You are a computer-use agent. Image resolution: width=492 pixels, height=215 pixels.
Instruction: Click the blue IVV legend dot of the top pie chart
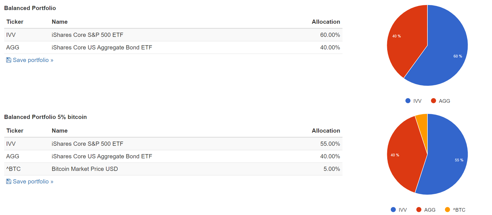coord(408,101)
